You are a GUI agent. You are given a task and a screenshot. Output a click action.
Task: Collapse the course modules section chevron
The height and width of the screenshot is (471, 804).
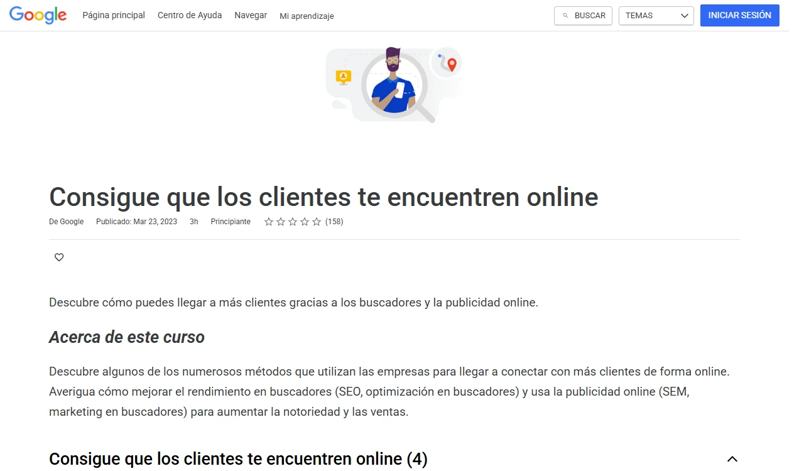[732, 459]
